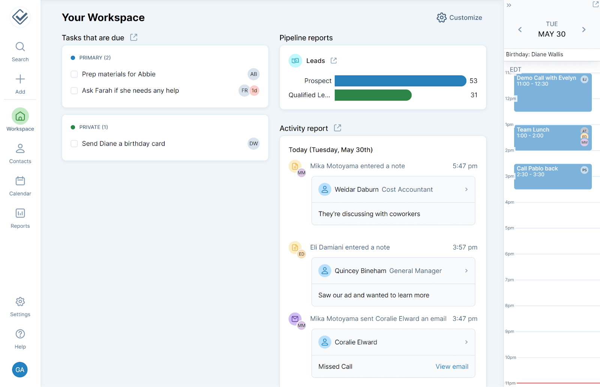
Task: Check the 'Ask Farah if she needs any help' task
Action: click(x=74, y=90)
